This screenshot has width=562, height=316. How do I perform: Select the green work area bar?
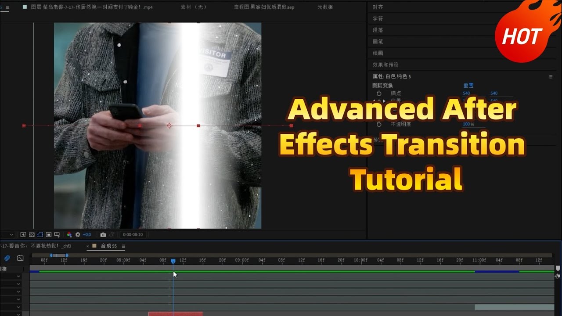[x=257, y=272]
